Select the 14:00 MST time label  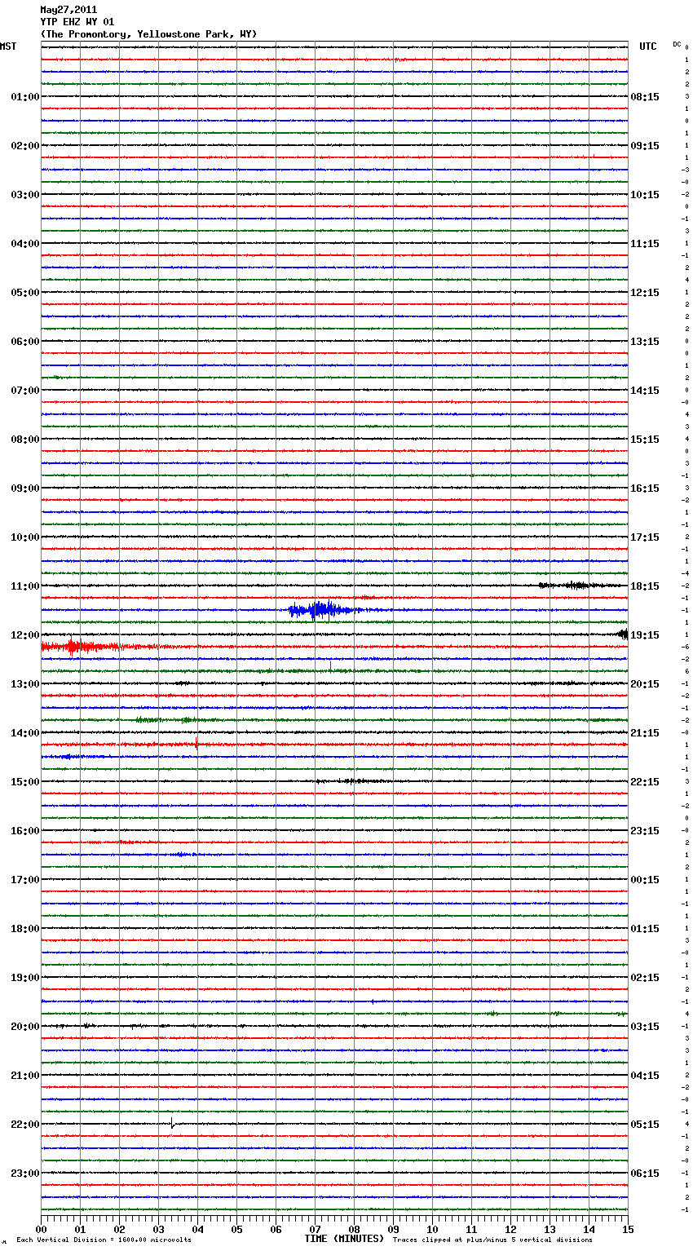(24, 733)
